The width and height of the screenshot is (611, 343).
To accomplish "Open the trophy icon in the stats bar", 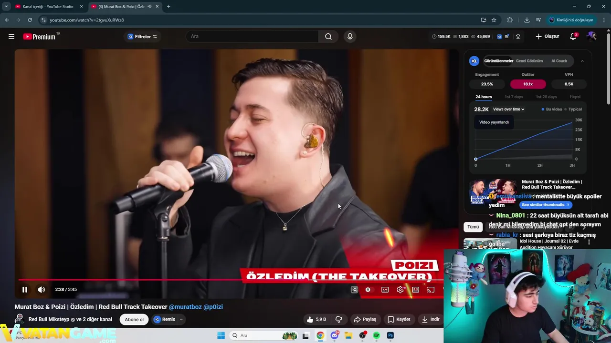I will click(518, 37).
